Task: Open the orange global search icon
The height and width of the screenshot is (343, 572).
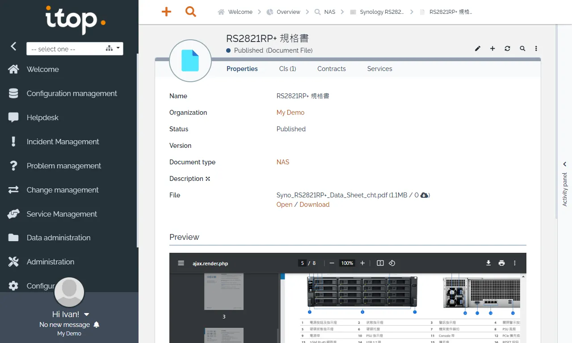Action: pos(191,12)
